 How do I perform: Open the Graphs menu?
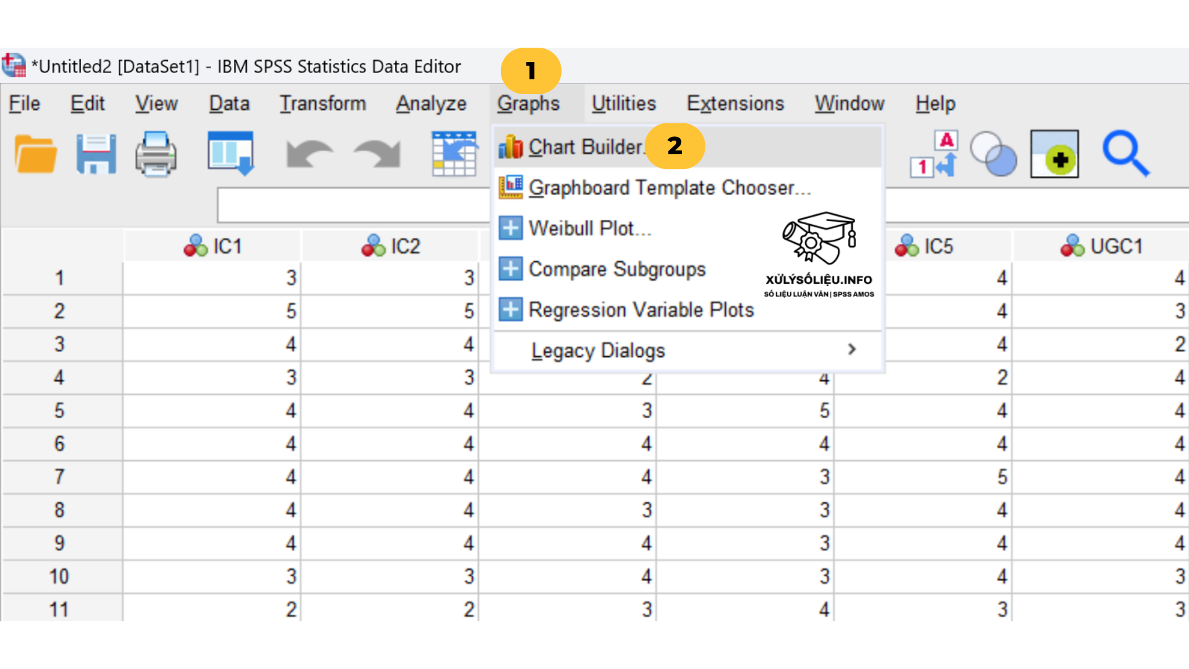(x=529, y=103)
